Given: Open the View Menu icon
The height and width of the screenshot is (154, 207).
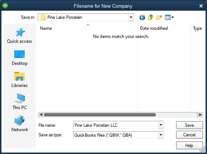Looking at the screenshot, I should tap(169, 17).
